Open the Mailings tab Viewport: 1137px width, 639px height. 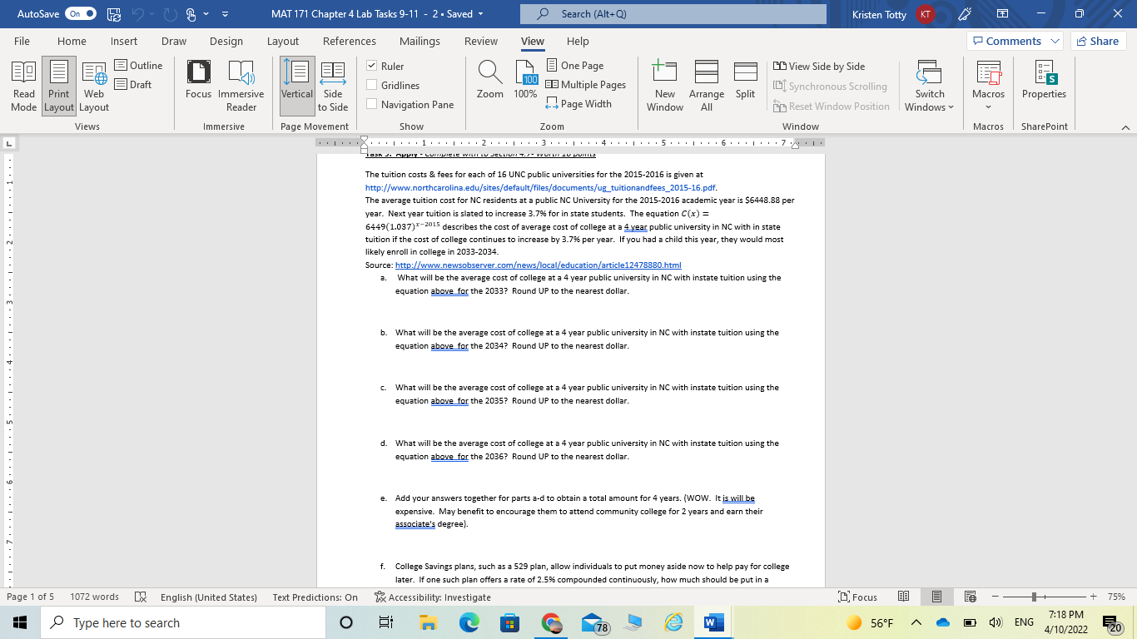click(x=420, y=41)
